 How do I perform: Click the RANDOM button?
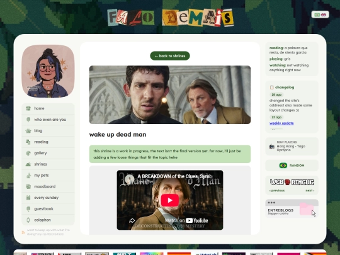pyautogui.click(x=292, y=166)
